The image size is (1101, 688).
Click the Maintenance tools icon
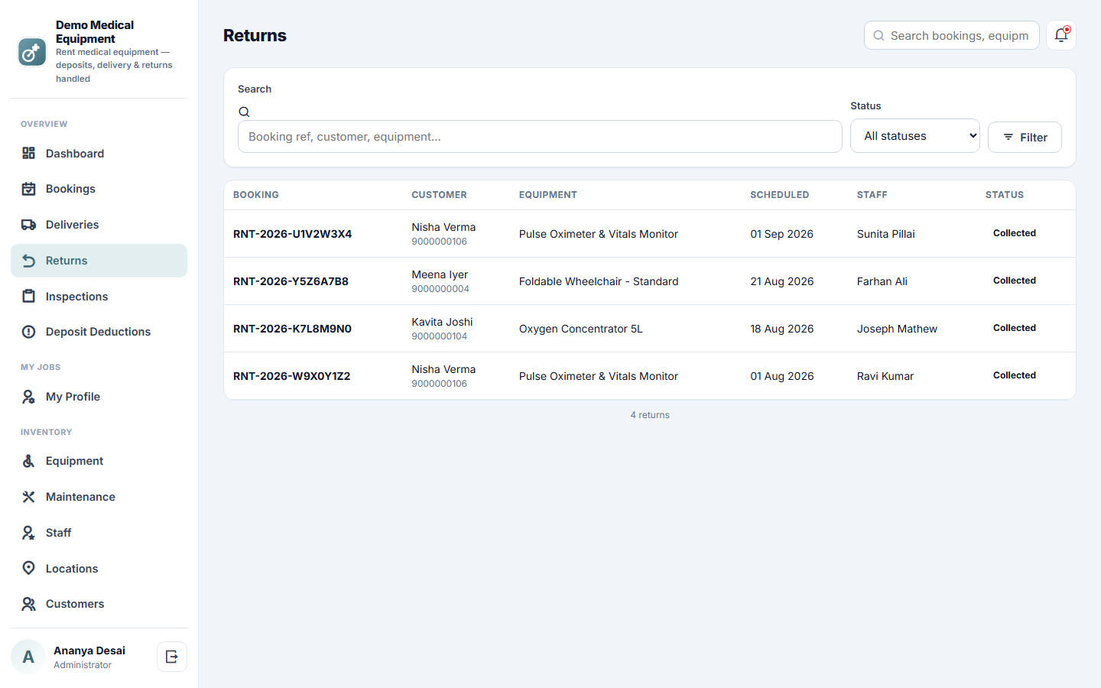point(29,497)
